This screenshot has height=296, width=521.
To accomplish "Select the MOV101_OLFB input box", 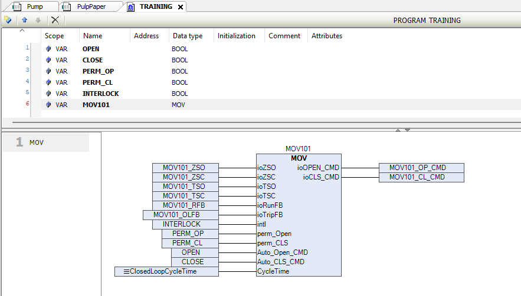I will (181, 215).
